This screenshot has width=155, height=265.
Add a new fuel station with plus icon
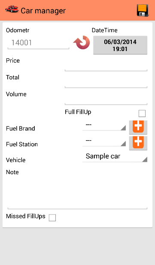[138, 143]
